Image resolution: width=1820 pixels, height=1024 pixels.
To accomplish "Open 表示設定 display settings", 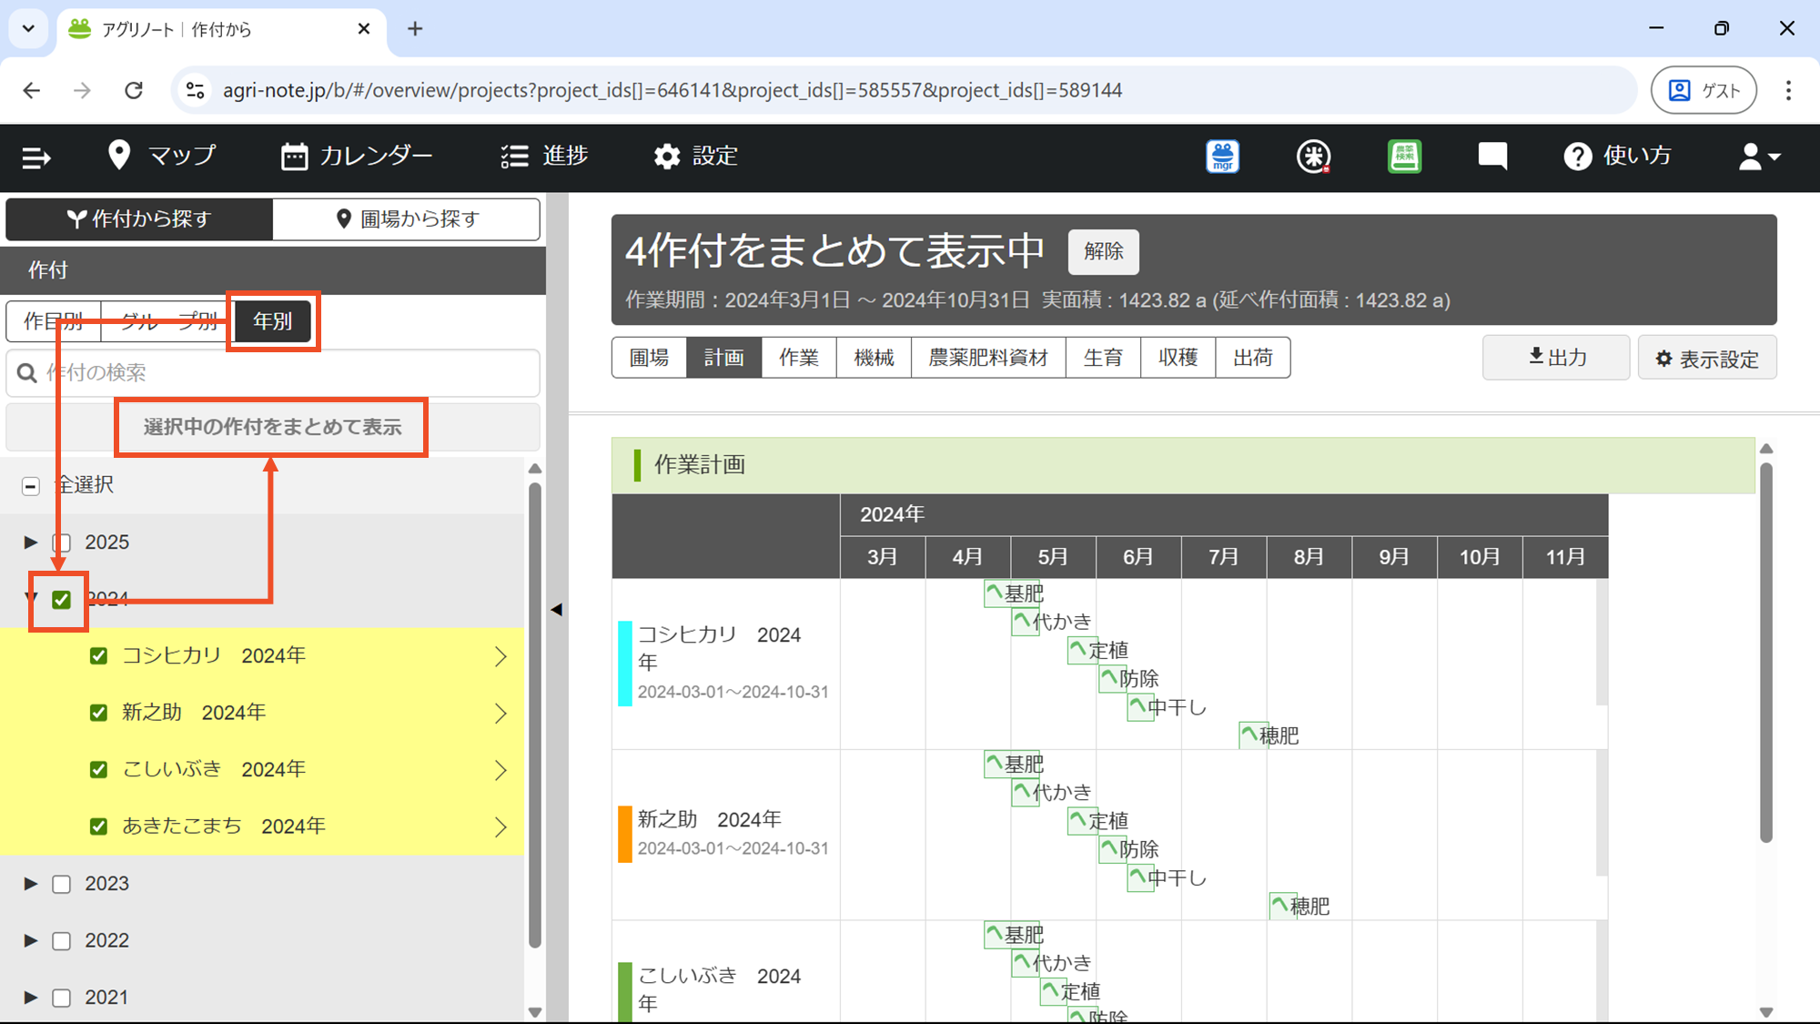I will point(1707,358).
